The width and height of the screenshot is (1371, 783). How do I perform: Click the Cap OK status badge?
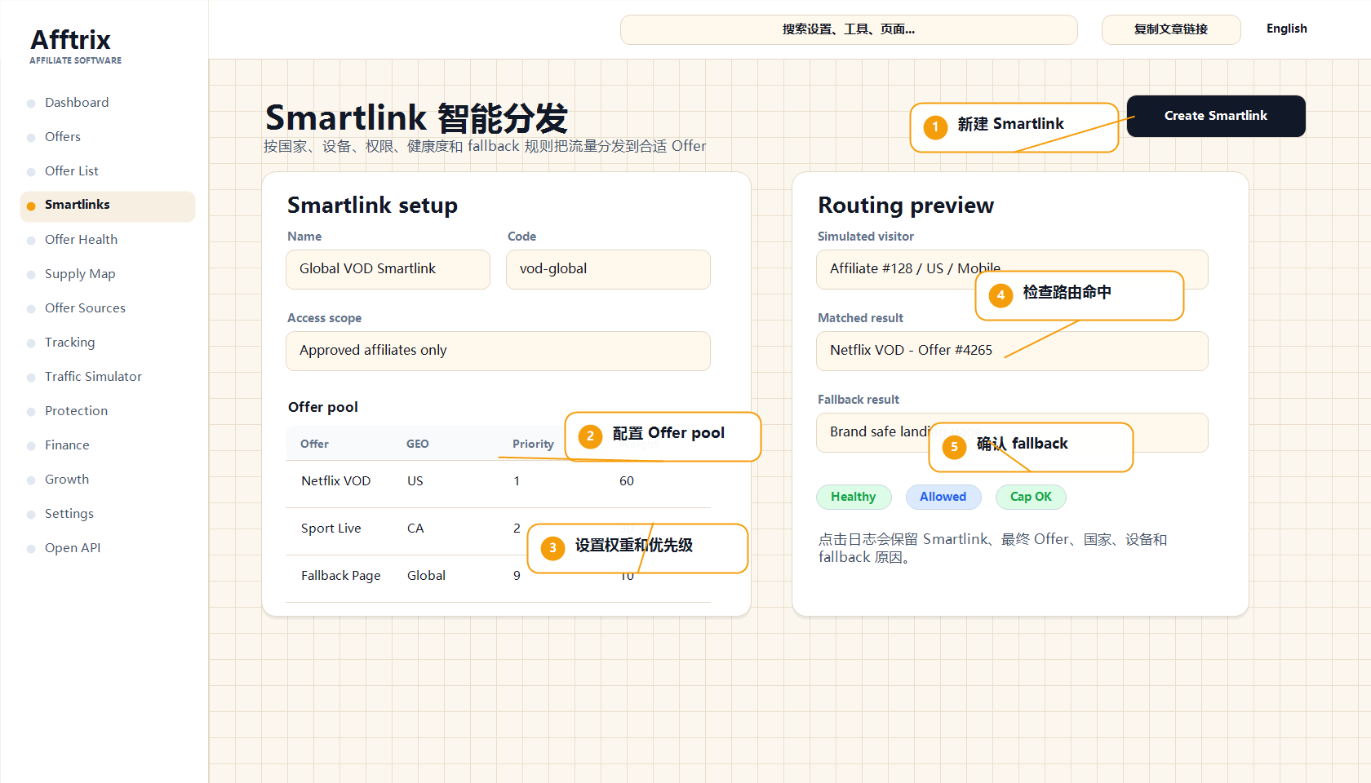tap(1031, 497)
